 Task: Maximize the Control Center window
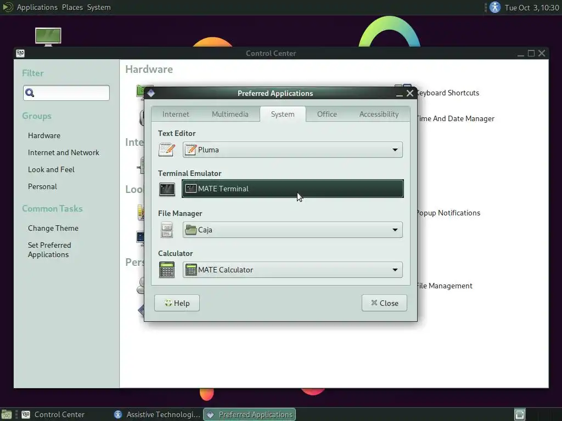531,53
